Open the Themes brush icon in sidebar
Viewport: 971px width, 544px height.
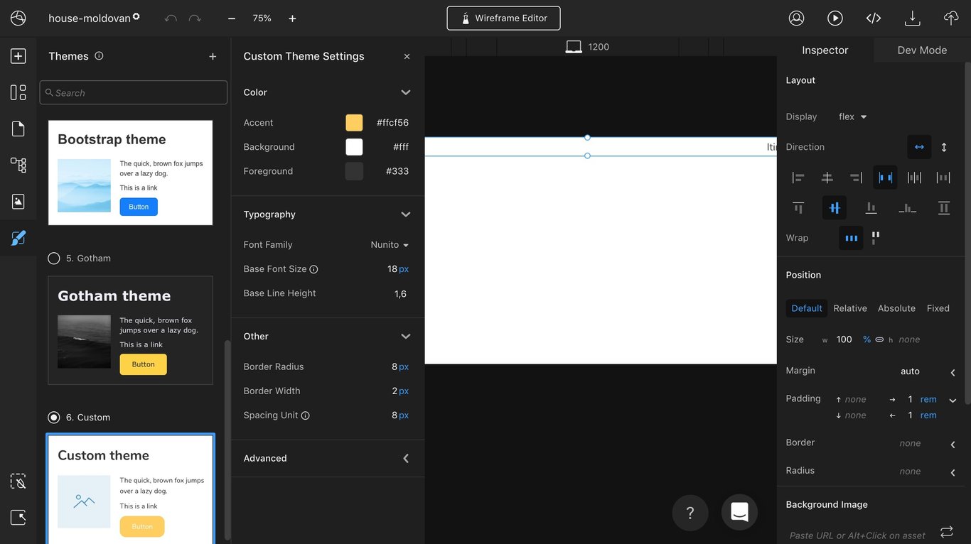(18, 238)
